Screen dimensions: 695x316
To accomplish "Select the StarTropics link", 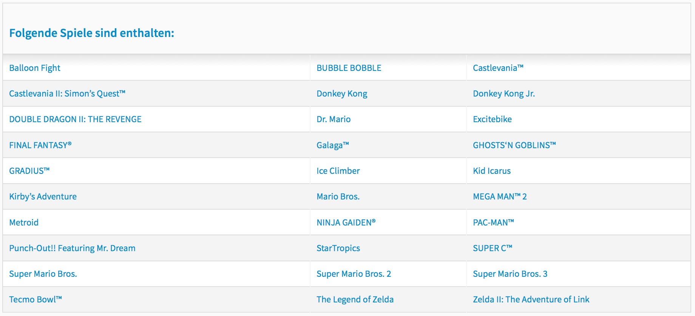I will click(338, 248).
